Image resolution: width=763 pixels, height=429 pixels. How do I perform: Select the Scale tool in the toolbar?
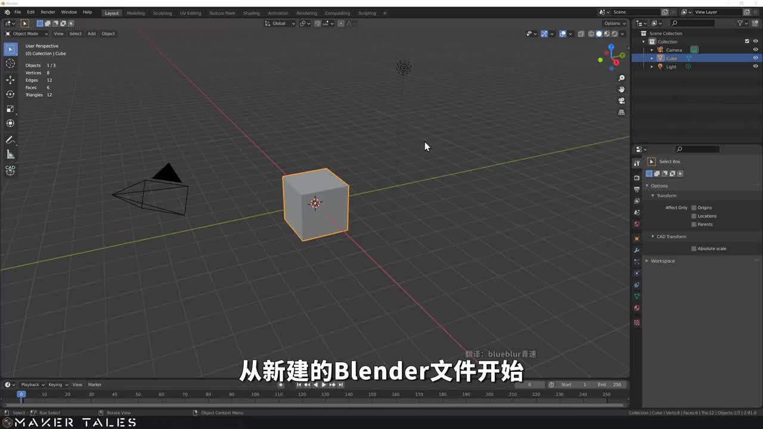coord(10,108)
